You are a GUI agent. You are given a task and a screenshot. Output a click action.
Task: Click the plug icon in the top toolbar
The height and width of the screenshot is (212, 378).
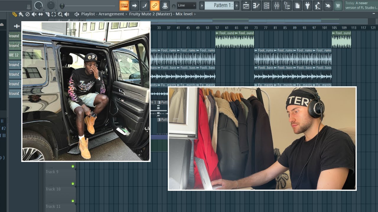307,5
